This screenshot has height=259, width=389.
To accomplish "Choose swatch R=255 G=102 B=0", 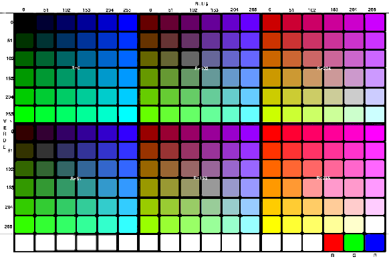I will click(x=271, y=169).
